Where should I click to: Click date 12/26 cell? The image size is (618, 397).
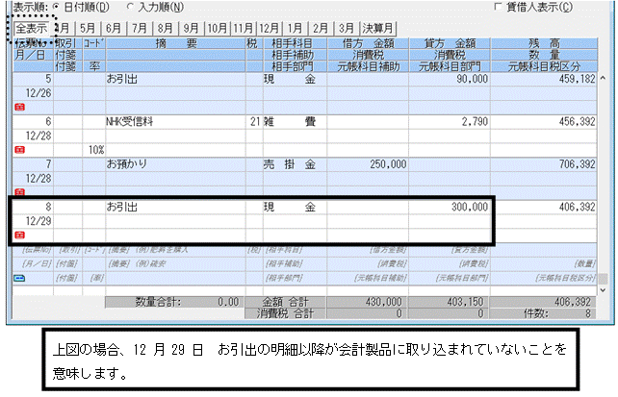pyautogui.click(x=33, y=93)
